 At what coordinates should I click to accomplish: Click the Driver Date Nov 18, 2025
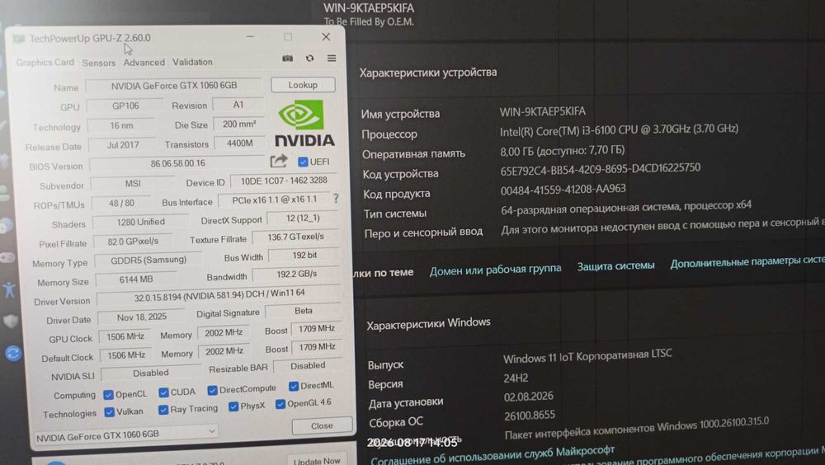(x=142, y=317)
